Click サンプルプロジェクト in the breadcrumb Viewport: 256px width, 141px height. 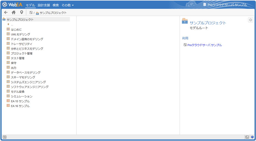53,13
